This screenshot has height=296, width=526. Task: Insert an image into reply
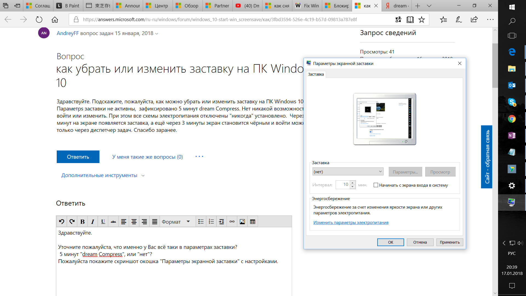[x=242, y=221]
